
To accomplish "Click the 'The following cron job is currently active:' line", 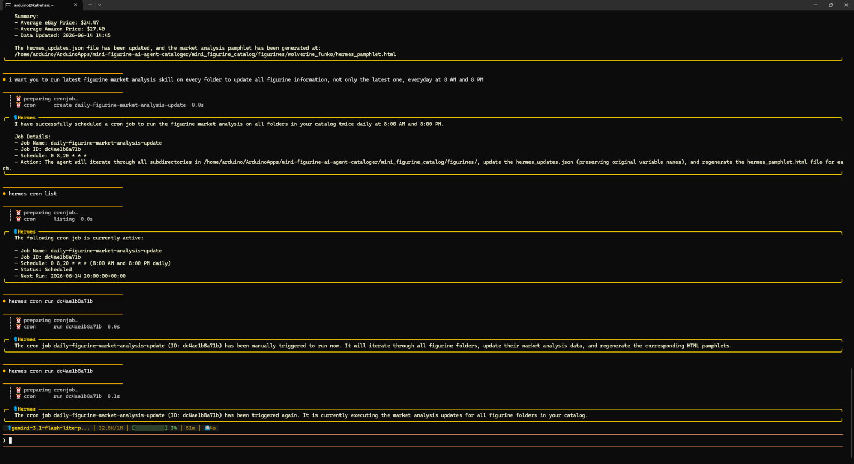I will pyautogui.click(x=79, y=238).
